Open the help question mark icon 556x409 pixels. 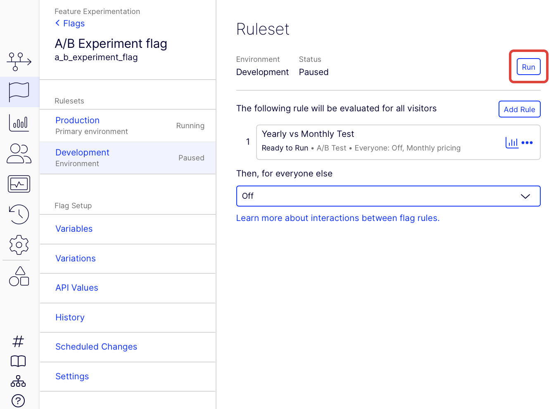click(18, 400)
